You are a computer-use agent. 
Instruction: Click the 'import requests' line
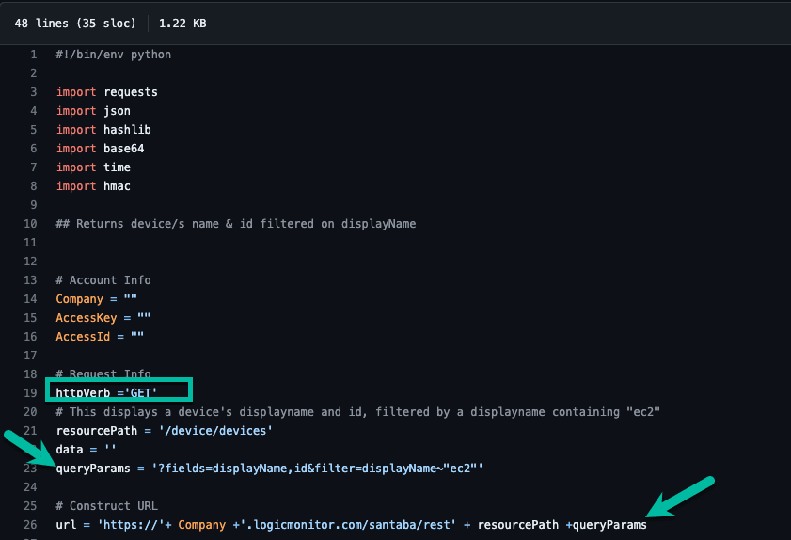coord(107,92)
